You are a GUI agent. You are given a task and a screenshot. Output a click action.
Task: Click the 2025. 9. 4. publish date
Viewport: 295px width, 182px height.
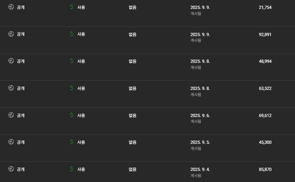[x=200, y=169]
